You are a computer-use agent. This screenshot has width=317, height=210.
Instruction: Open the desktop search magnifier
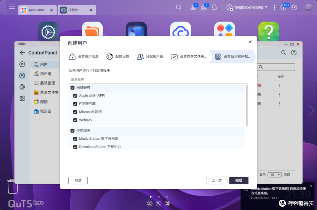click(178, 7)
